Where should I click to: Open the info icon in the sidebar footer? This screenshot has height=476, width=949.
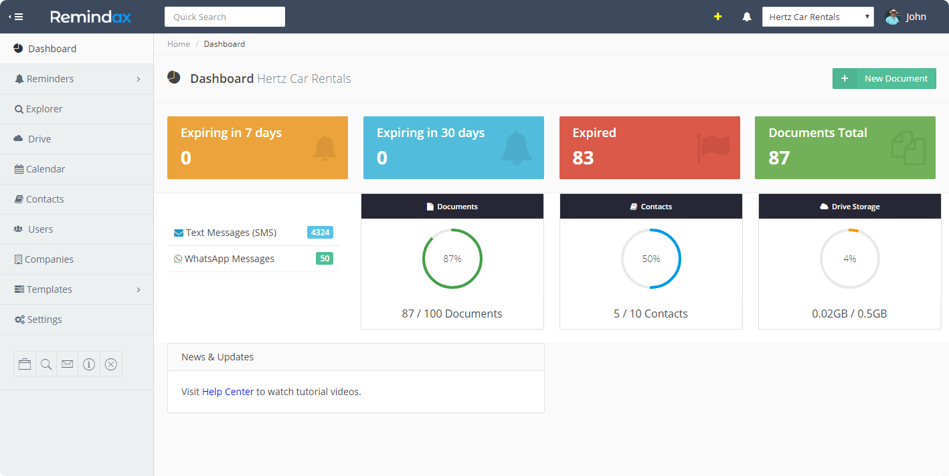pyautogui.click(x=89, y=364)
